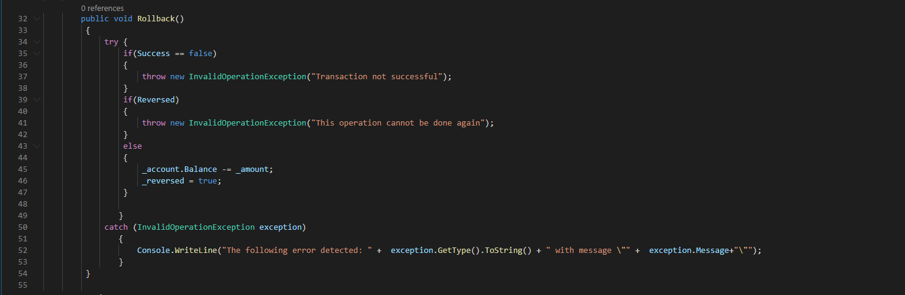Viewport: 905px width, 295px height.
Task: Click the InvalidOperationException type in catch clause
Action: pyautogui.click(x=196, y=227)
